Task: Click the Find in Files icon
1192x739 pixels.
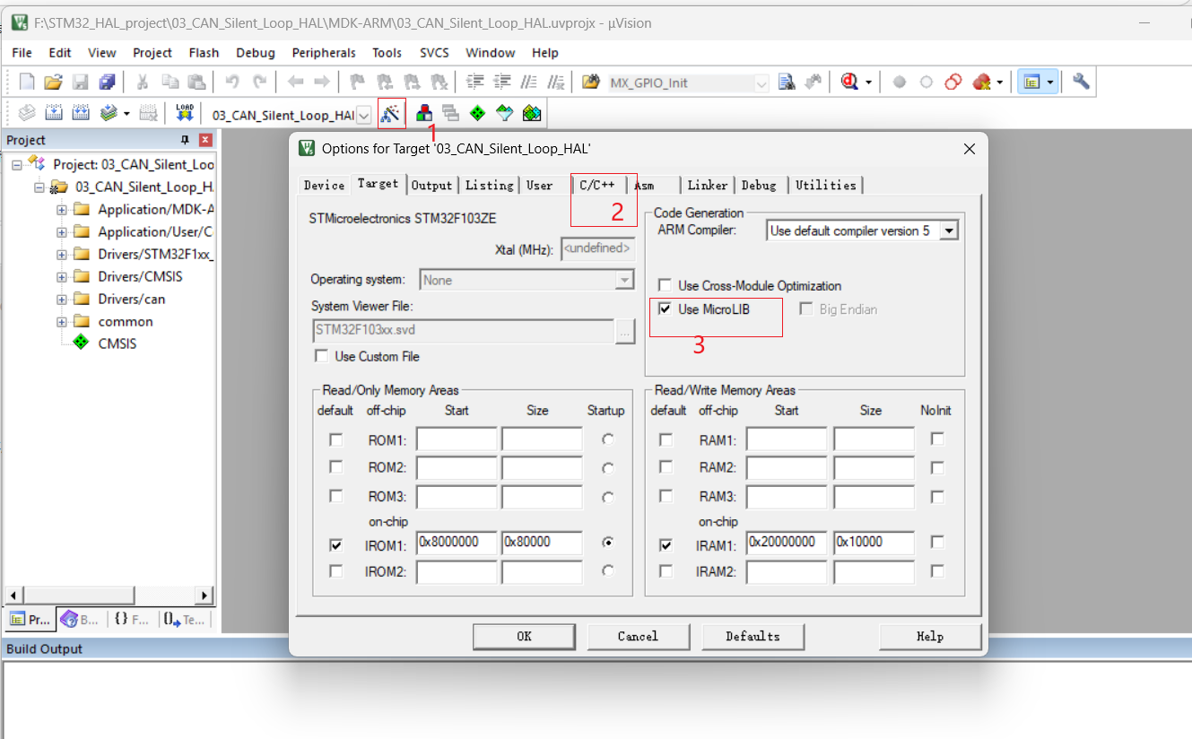Action: coord(590,82)
